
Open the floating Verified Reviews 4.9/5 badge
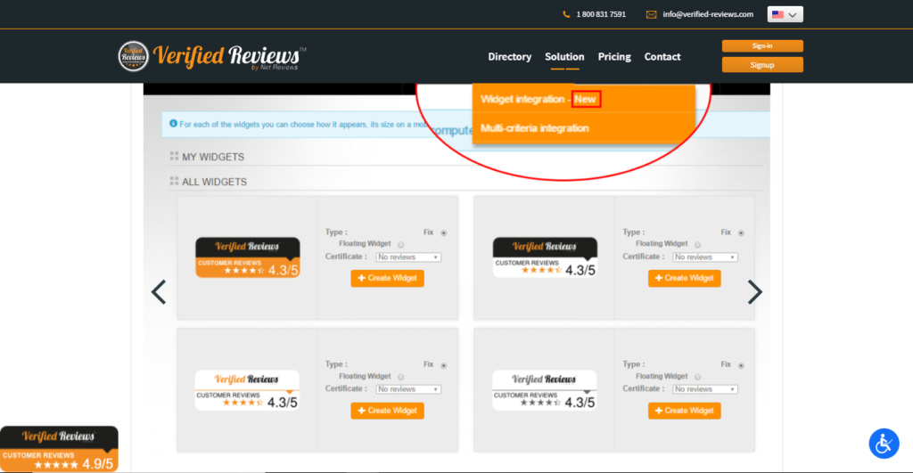point(59,449)
